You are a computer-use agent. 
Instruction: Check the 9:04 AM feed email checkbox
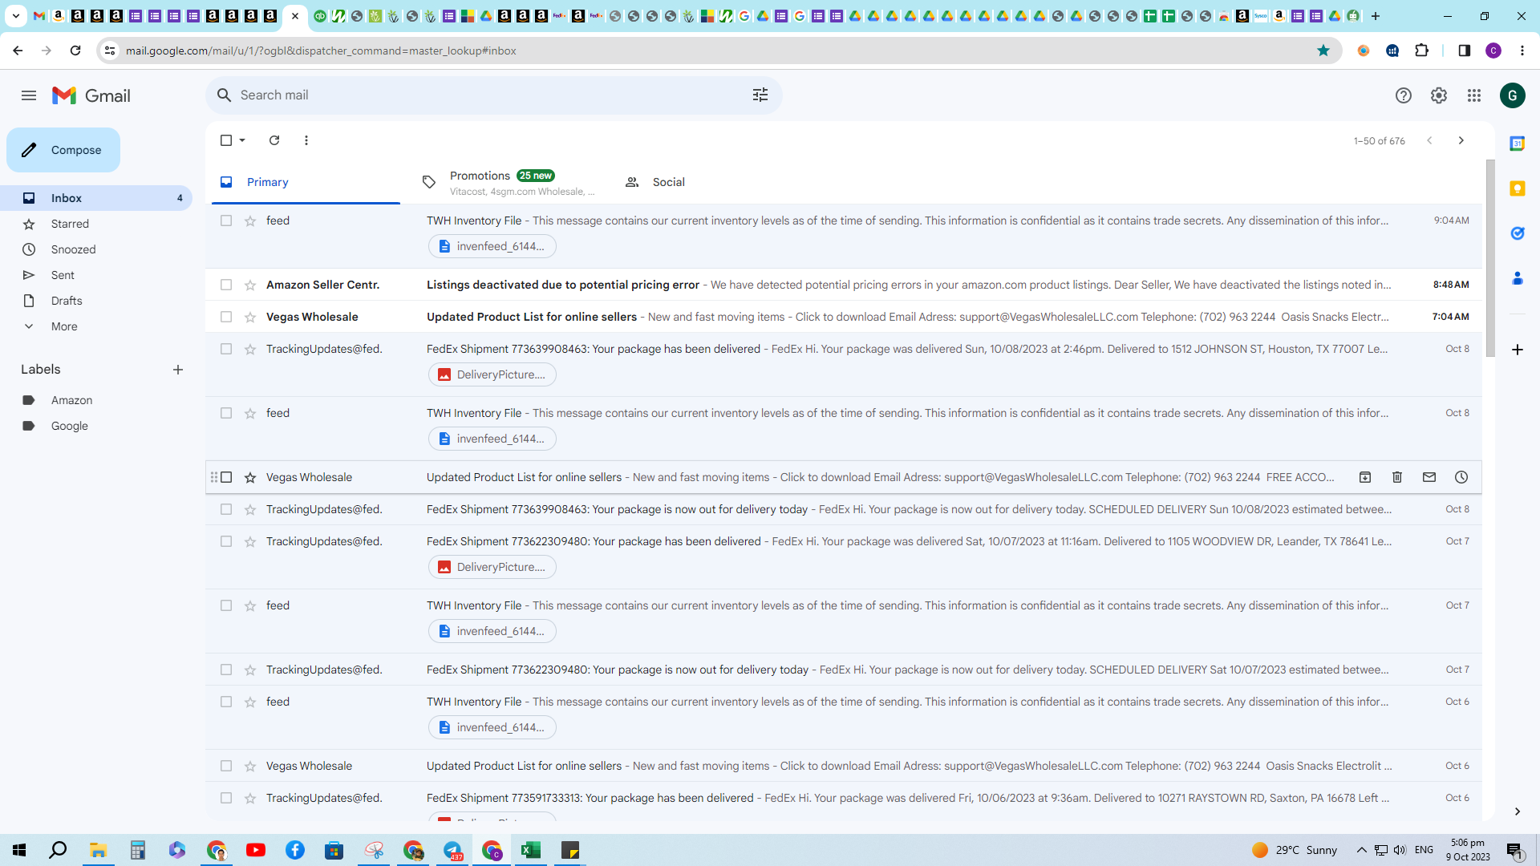226,221
